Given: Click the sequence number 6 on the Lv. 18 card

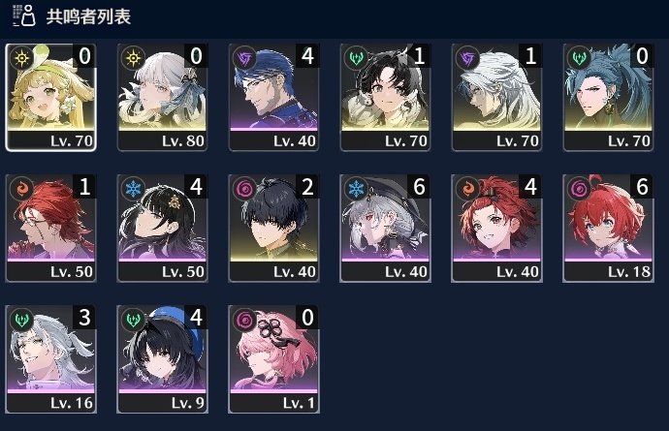Looking at the screenshot, I should [642, 187].
